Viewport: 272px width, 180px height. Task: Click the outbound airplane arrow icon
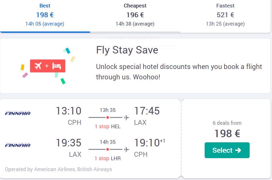click(127, 118)
